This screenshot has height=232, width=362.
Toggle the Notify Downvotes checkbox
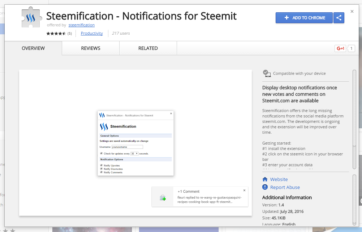[x=101, y=169]
